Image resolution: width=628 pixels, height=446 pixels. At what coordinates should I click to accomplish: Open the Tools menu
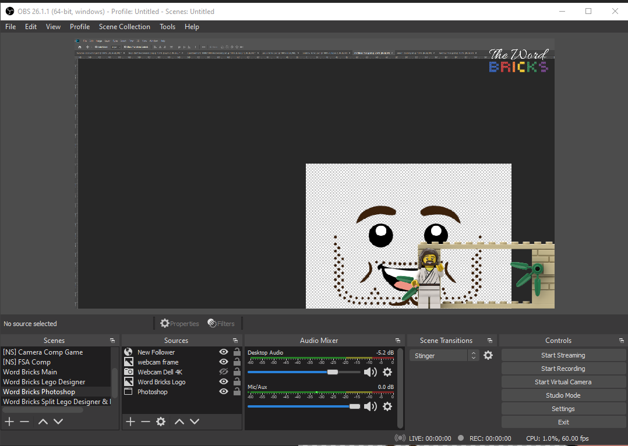tap(167, 27)
